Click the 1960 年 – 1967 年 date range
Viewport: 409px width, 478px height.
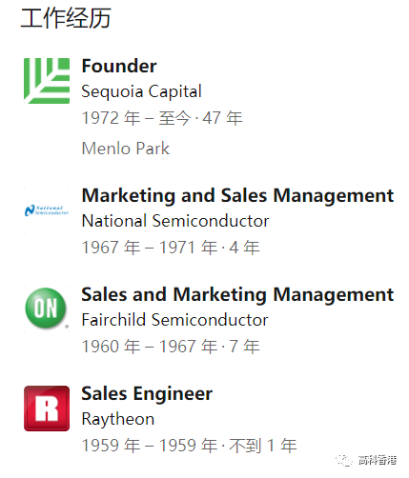[150, 347]
